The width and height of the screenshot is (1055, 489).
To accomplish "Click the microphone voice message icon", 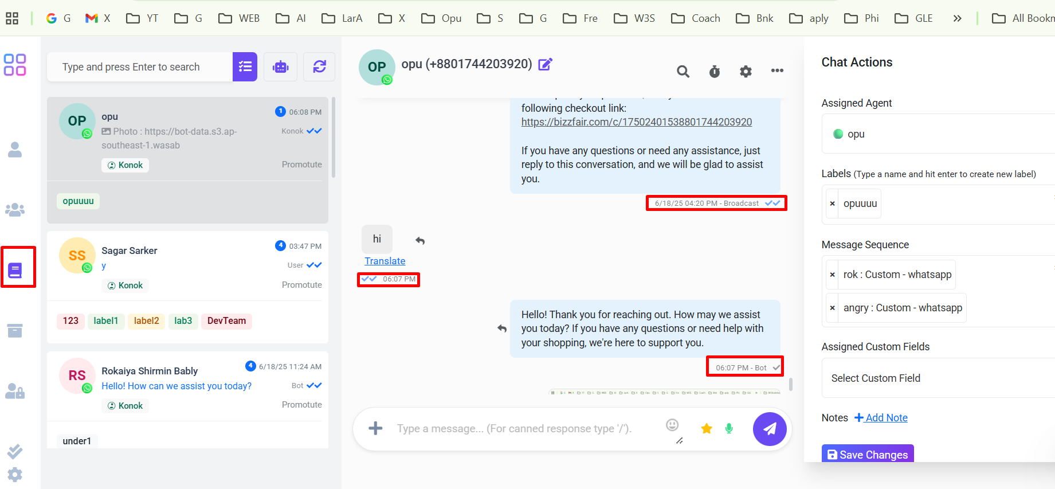I will 729,429.
